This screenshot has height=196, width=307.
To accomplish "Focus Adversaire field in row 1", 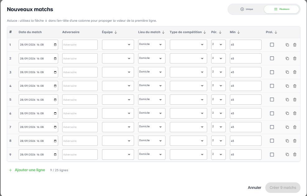I will 80,45.
